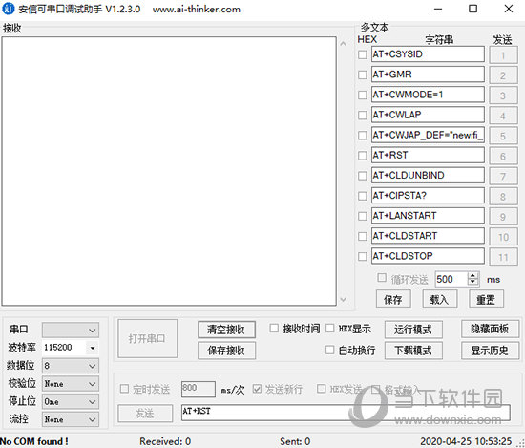Click the AT+LANSTART string field

(428, 216)
